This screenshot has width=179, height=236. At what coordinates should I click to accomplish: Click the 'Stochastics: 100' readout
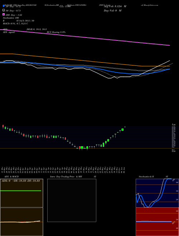point(11,18)
